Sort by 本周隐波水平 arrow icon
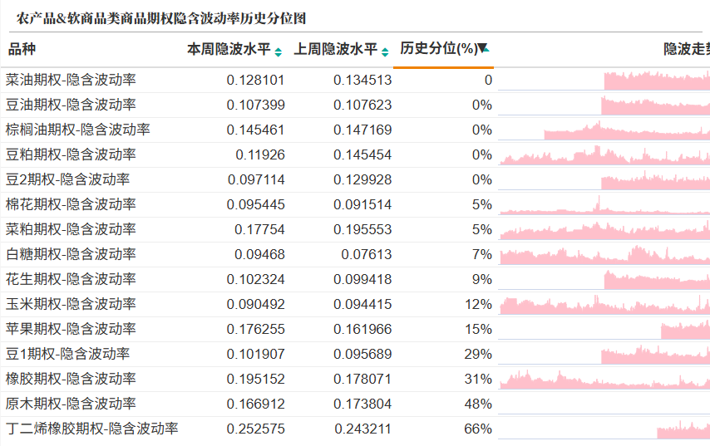Viewport: 710px width, 446px height. 278,52
